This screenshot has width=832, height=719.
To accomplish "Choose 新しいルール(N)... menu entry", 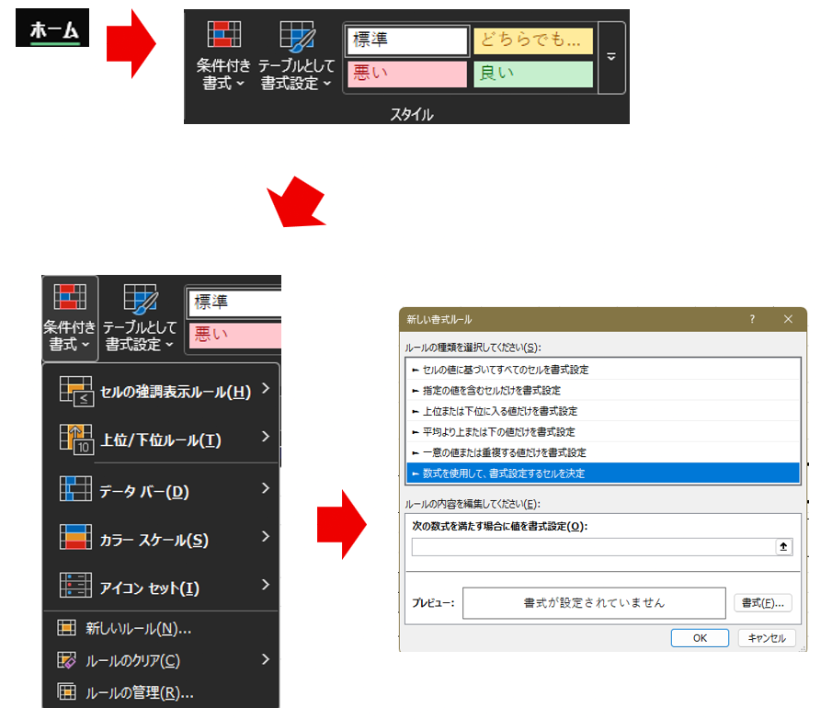I will tap(161, 628).
